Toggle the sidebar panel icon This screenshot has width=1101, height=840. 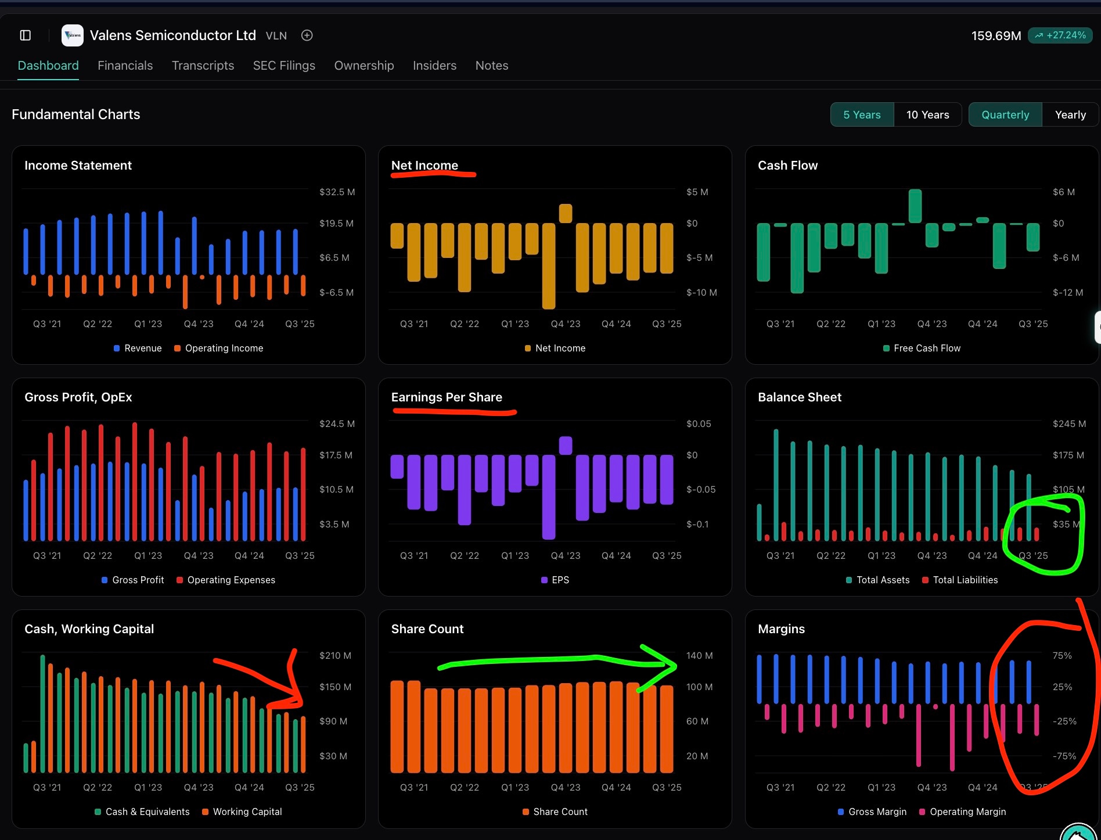26,35
